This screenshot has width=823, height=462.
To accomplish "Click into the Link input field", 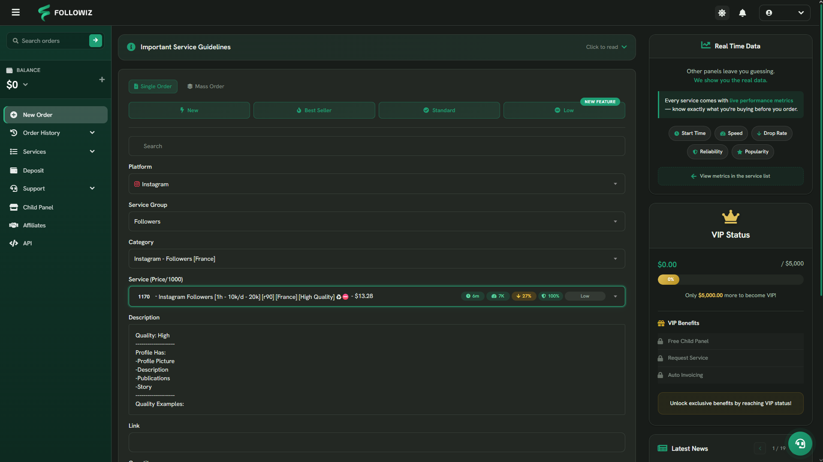I will coord(377,442).
